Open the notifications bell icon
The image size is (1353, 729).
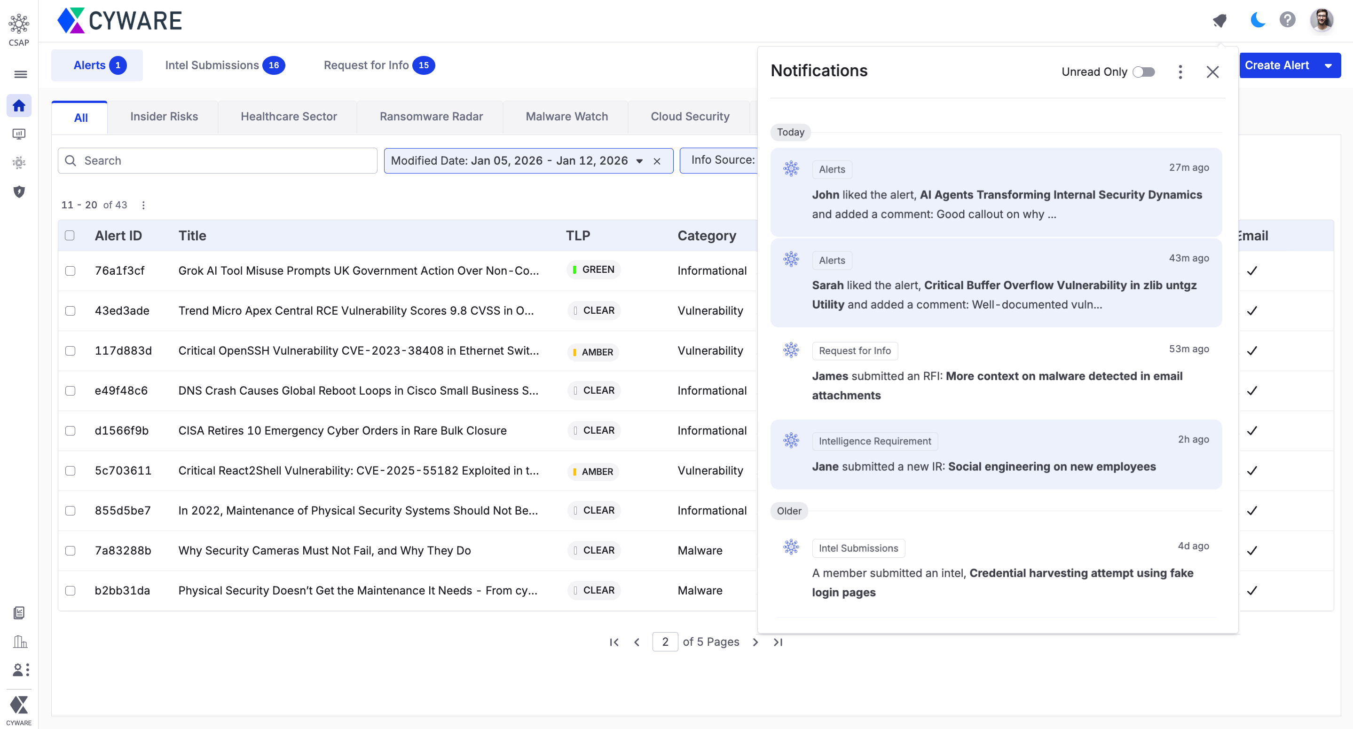click(x=1219, y=20)
